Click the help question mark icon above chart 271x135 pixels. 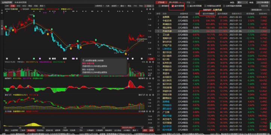(x=150, y=9)
